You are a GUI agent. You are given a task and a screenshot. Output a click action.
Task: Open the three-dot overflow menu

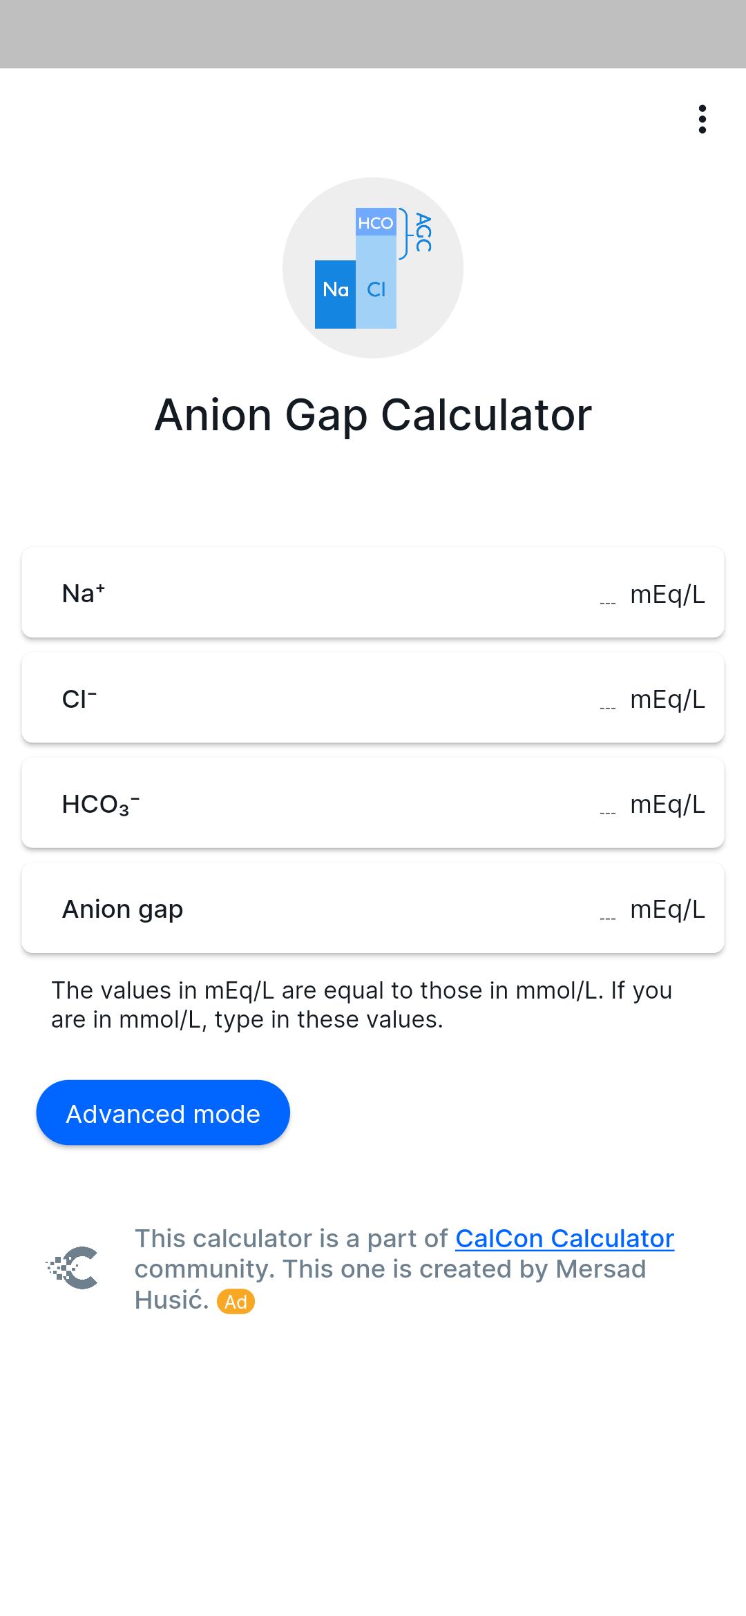[702, 119]
